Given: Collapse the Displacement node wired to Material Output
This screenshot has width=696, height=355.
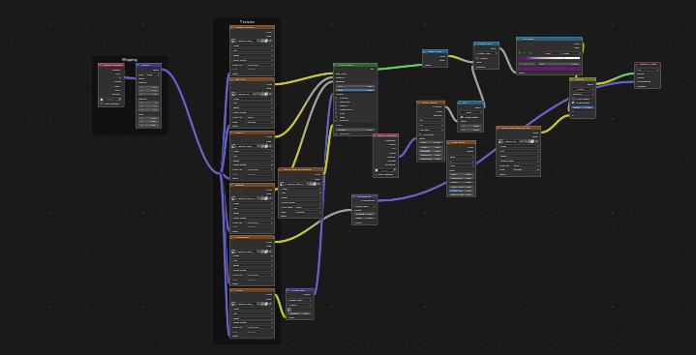Looking at the screenshot, I should pos(353,196).
